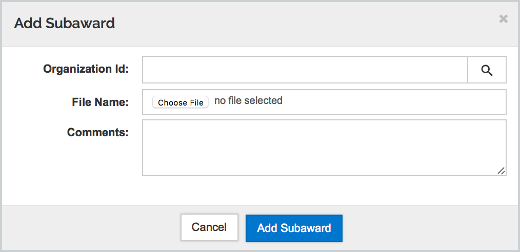Focus the Organization Id input field

click(305, 70)
